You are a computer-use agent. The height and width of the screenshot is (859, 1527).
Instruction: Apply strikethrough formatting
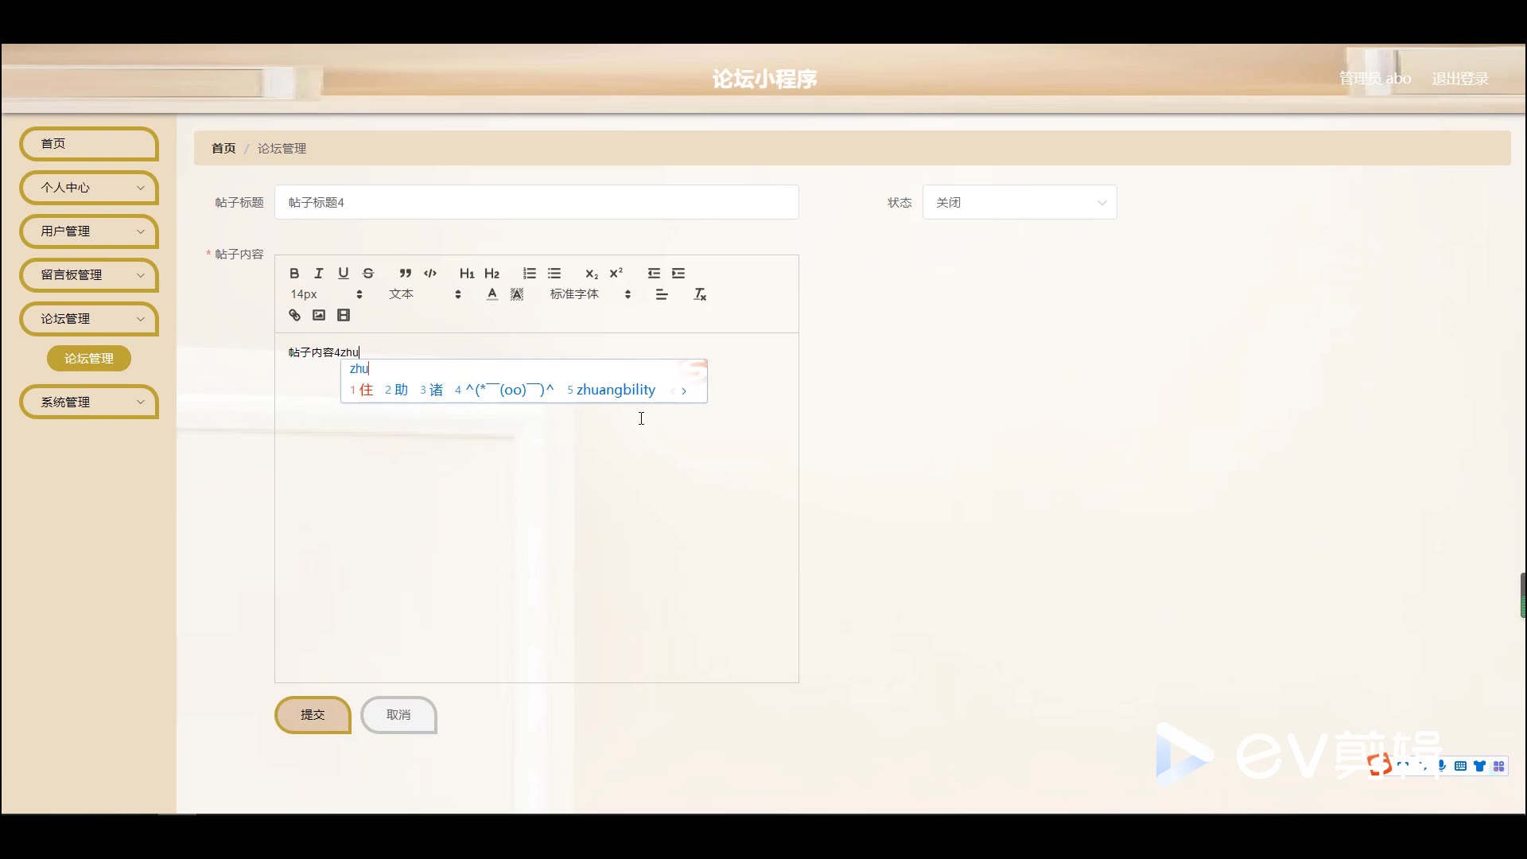(x=368, y=273)
